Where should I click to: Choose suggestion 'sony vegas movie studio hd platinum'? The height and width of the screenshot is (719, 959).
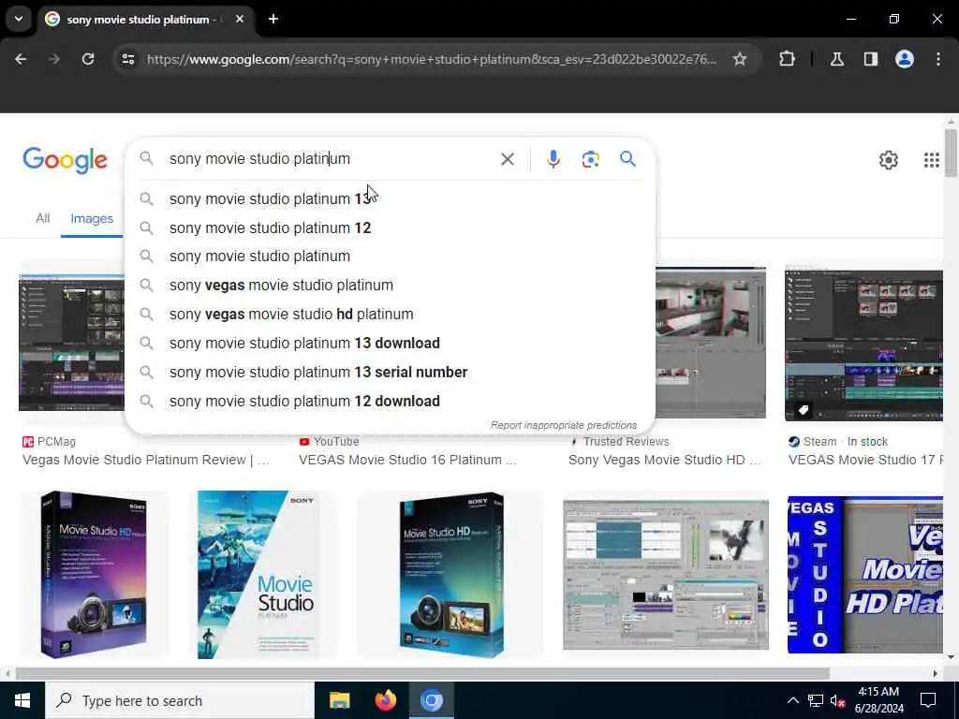tap(390, 314)
